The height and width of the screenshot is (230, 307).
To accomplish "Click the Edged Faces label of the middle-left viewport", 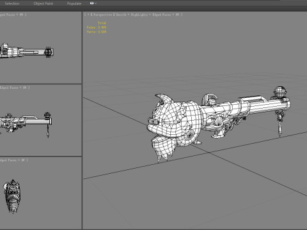I will pos(8,88).
